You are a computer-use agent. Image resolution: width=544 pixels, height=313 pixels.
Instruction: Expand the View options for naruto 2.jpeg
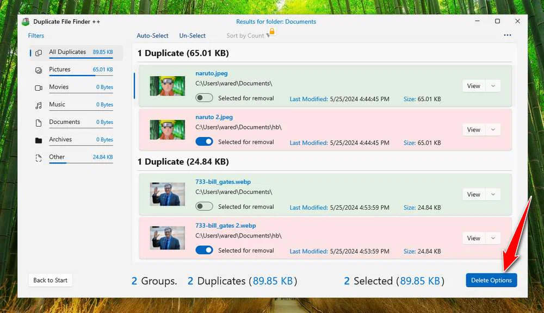point(493,129)
